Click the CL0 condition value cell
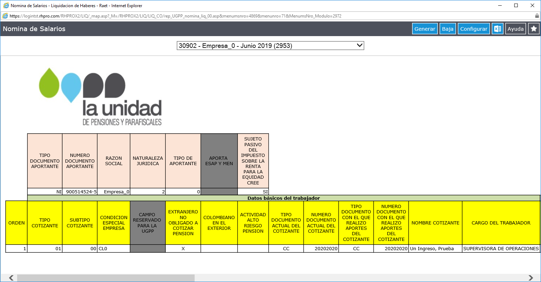Viewport: 541px width, 282px height. (114, 248)
